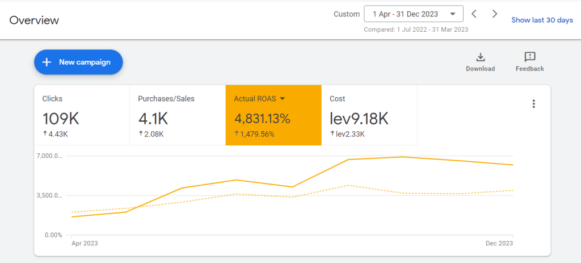Select the 1 Apr - 31 Dec 2023 date picker
581x263 pixels.
point(414,14)
